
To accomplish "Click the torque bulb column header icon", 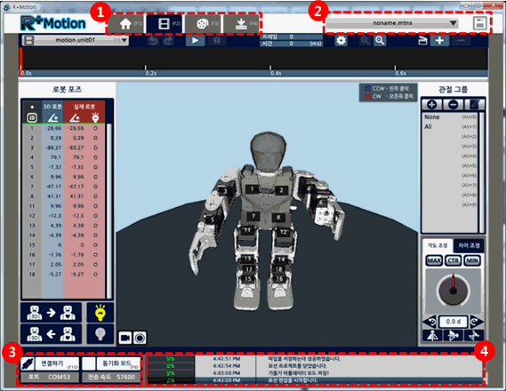I will point(95,117).
